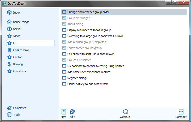Open the Server globe icon

click(x=9, y=29)
